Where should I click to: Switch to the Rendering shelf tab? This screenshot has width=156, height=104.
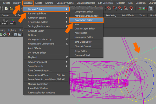click(x=111, y=16)
